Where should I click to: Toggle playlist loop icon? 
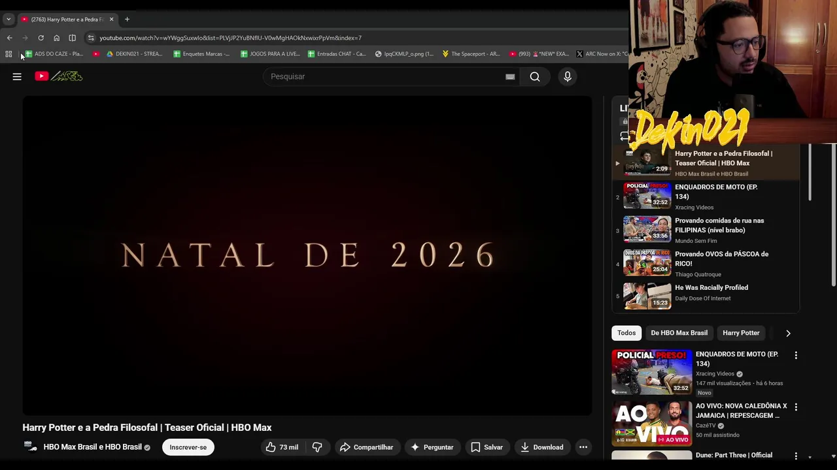tap(624, 136)
